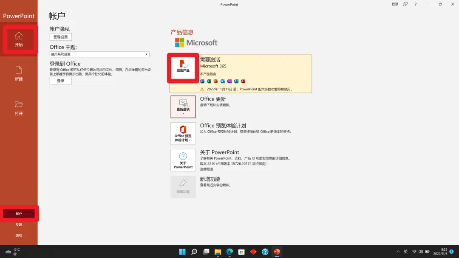The height and width of the screenshot is (258, 459).
Task: Open 选项 from the sidebar
Action: pos(19,235)
